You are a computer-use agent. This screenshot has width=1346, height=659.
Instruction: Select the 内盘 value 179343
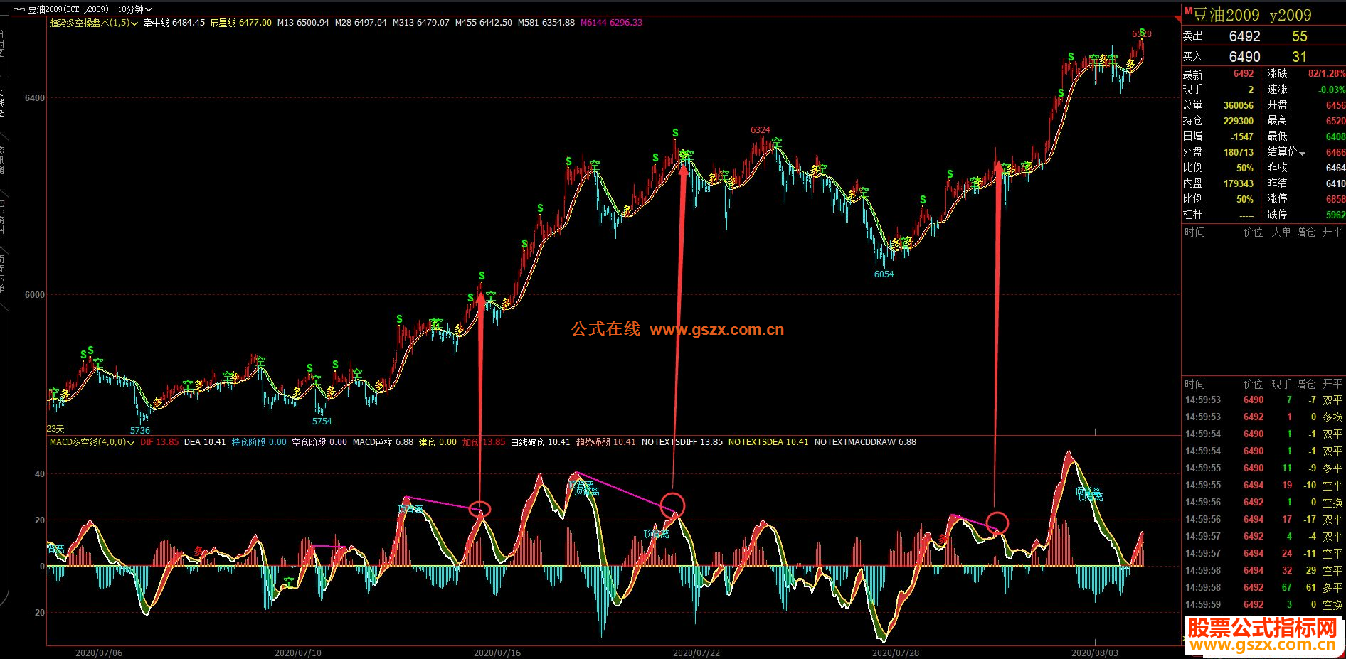tap(1239, 183)
